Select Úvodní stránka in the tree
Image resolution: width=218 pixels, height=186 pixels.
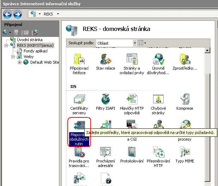(30, 40)
